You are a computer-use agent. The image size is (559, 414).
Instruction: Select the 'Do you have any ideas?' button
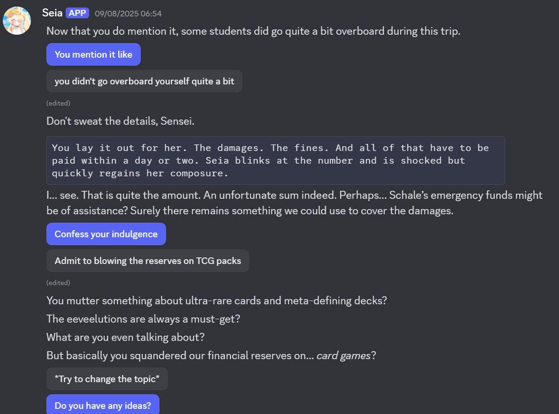[x=103, y=405]
